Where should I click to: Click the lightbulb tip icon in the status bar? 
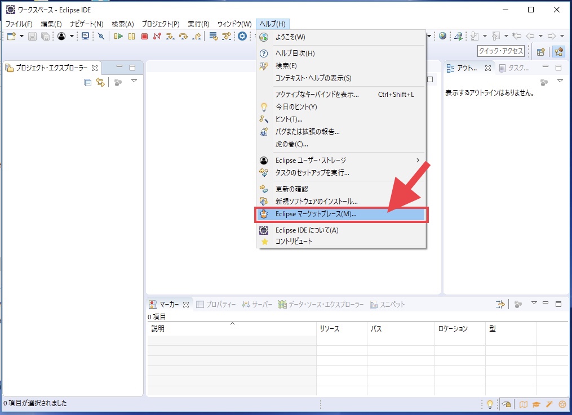490,404
